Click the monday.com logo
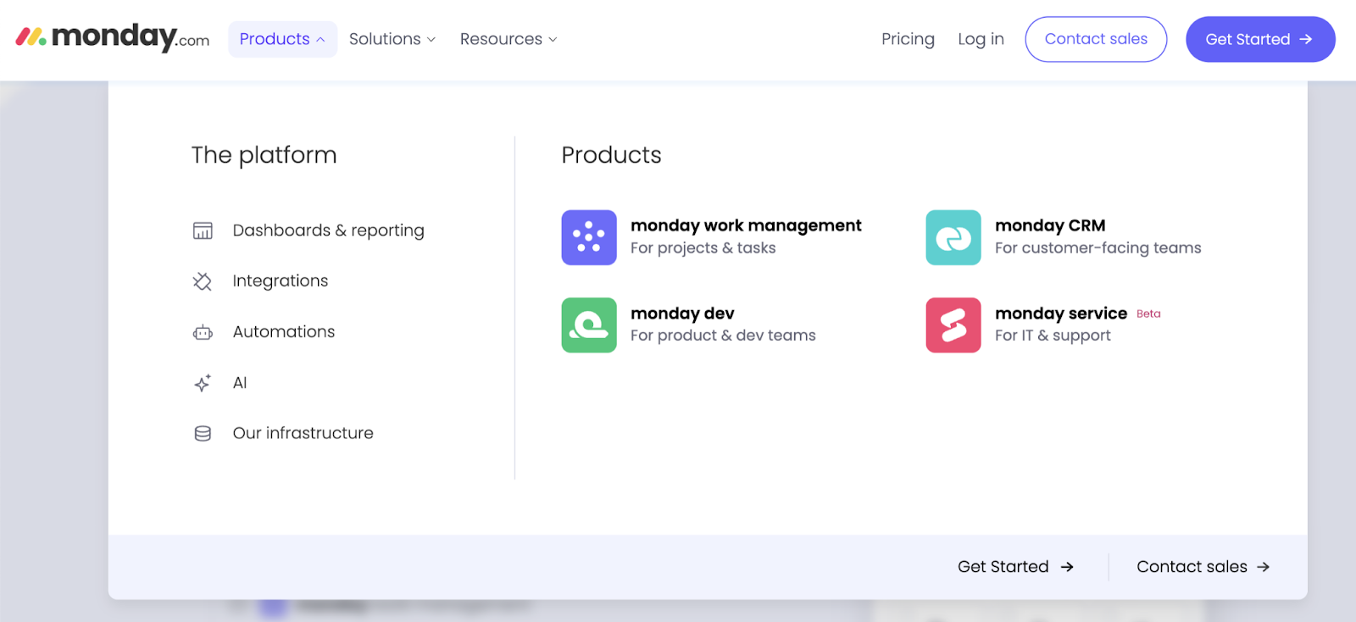The height and width of the screenshot is (622, 1356). [x=113, y=38]
